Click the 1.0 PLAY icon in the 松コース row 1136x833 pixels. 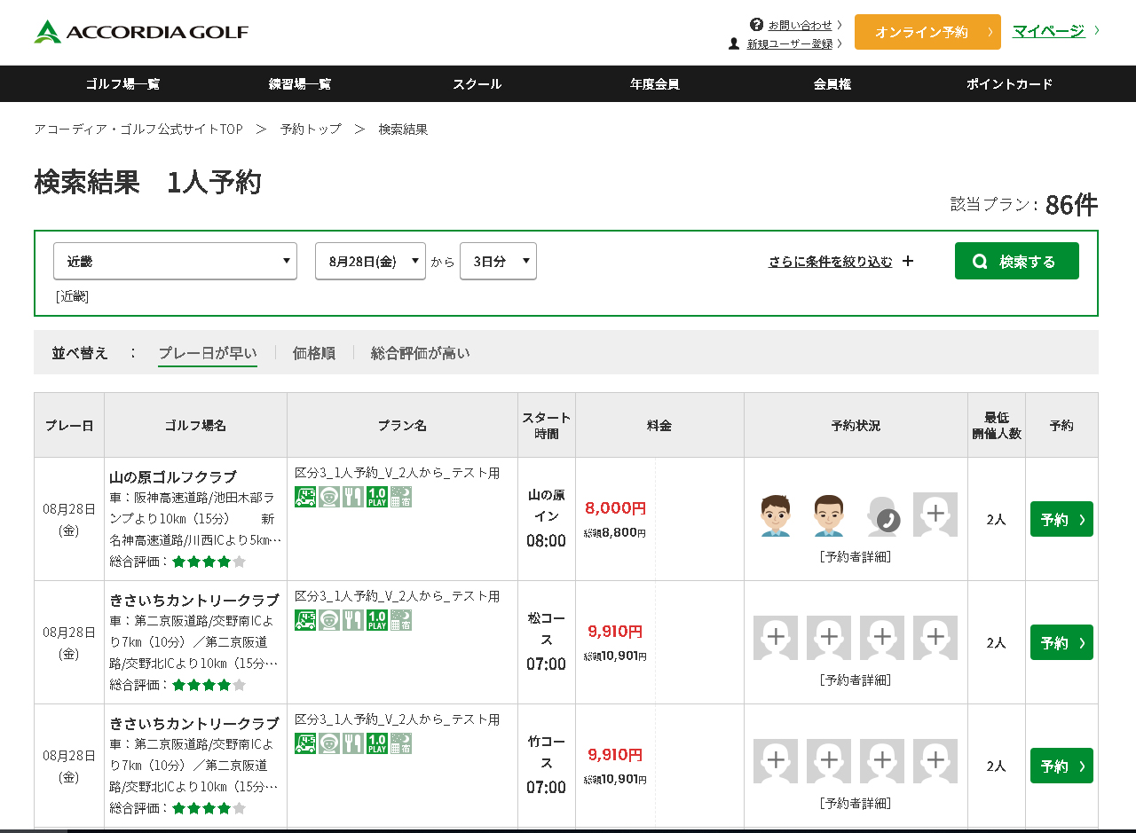click(377, 620)
